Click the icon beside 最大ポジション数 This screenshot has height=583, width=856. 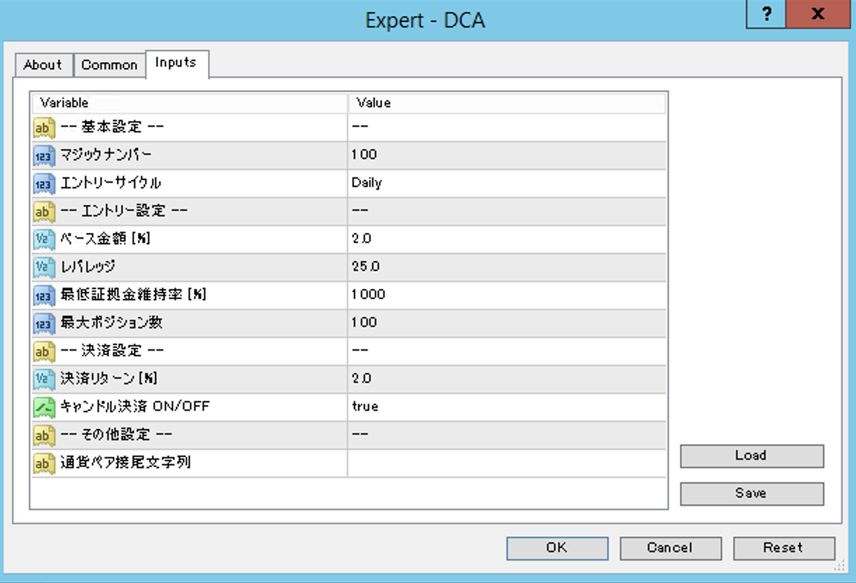click(x=44, y=323)
